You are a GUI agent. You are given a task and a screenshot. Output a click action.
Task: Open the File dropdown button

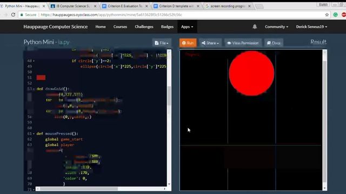pos(162,43)
